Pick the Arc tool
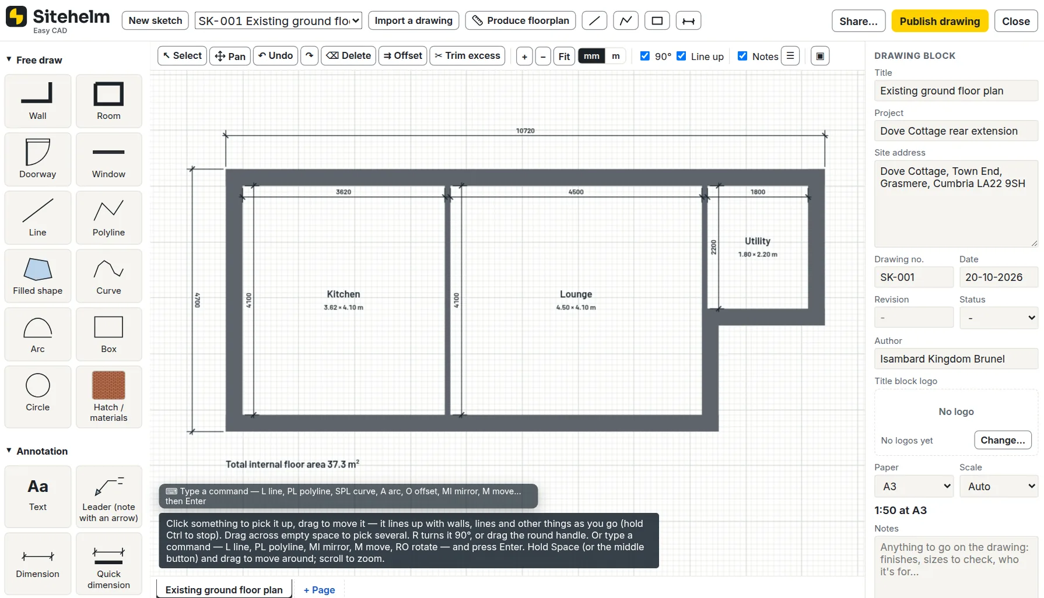Image resolution: width=1044 pixels, height=598 pixels. [38, 334]
